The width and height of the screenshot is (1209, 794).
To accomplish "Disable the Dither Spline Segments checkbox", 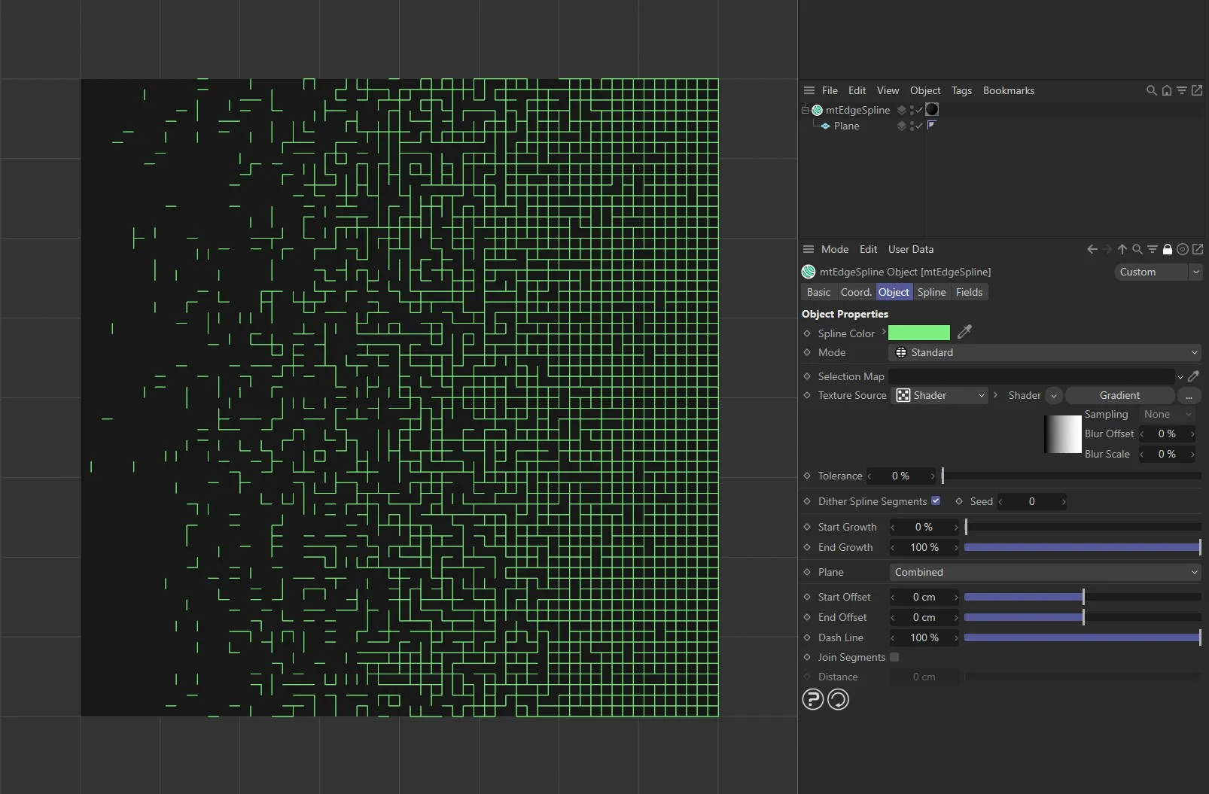I will (936, 501).
